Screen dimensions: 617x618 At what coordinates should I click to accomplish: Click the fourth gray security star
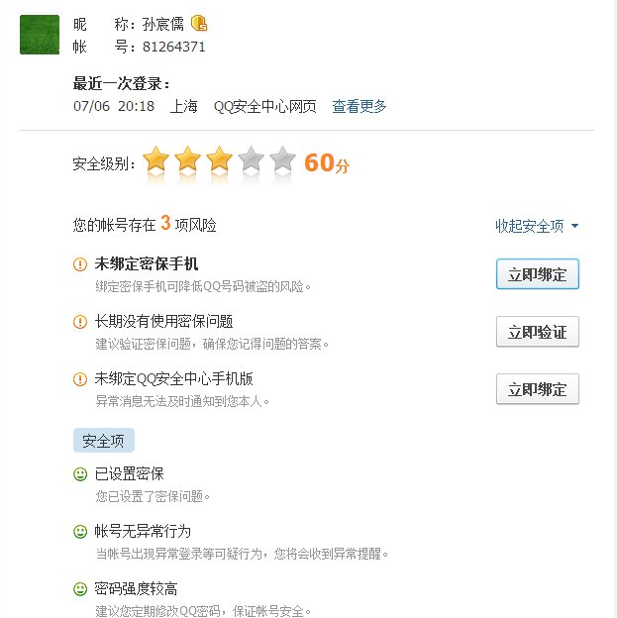click(251, 159)
